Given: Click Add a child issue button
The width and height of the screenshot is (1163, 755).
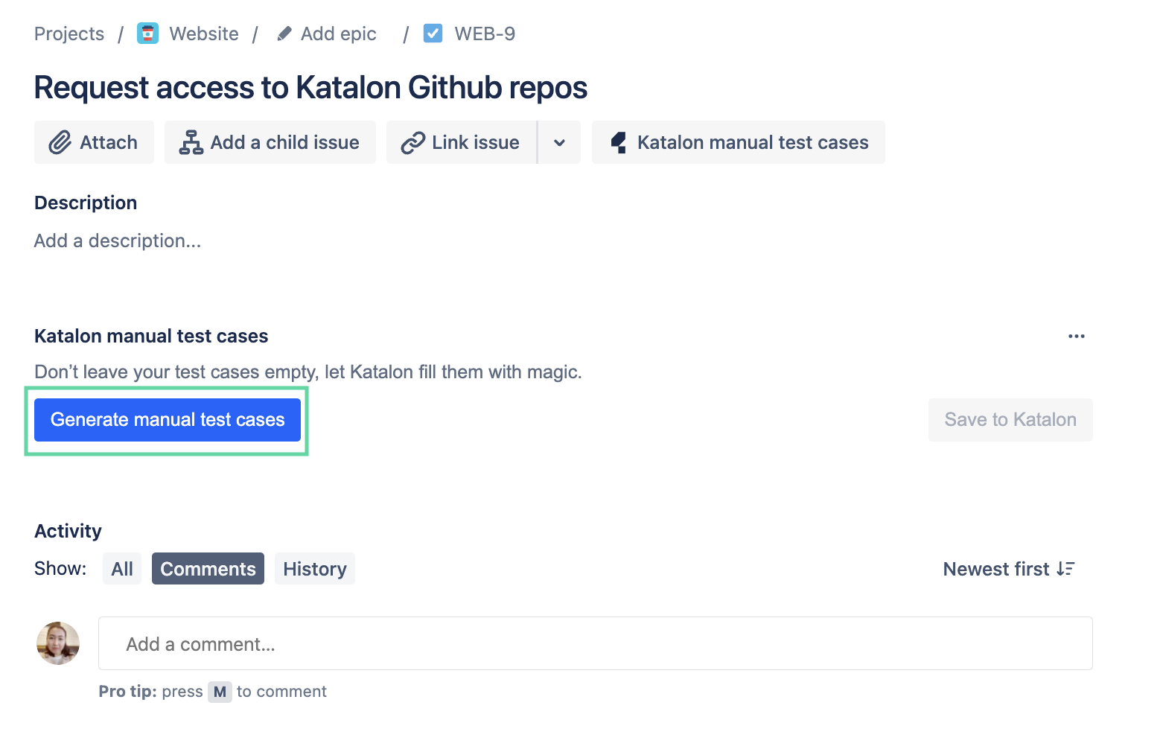Looking at the screenshot, I should tap(270, 142).
